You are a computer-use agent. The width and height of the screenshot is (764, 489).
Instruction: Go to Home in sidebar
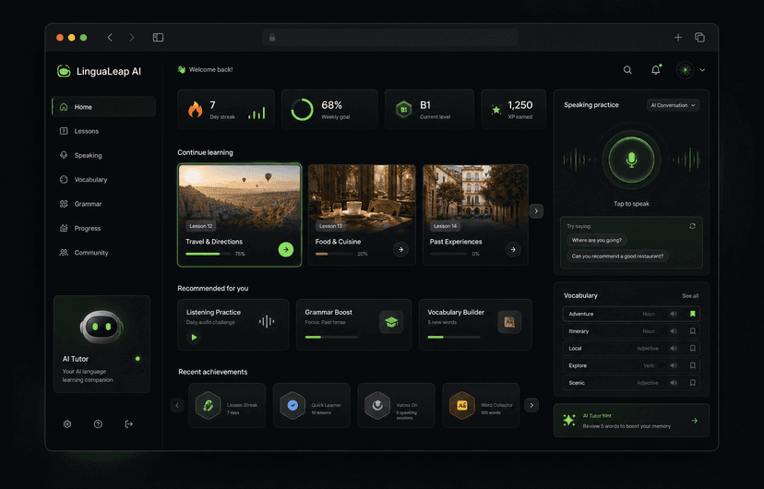[103, 107]
